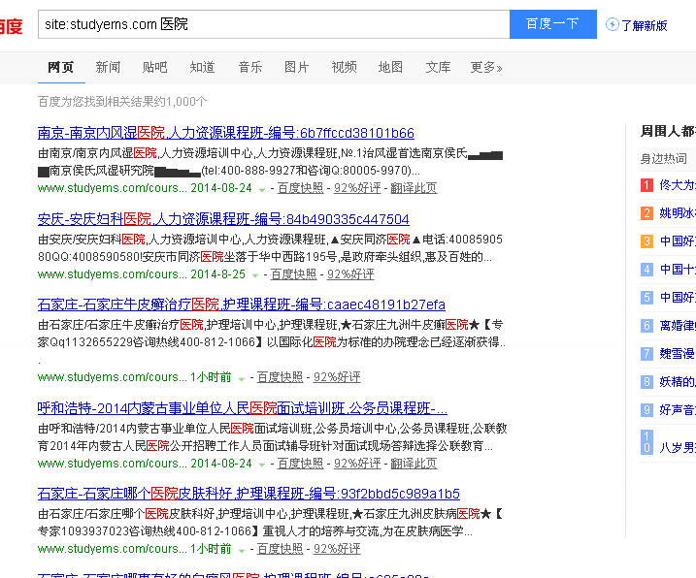696x578 pixels.
Task: Click 92%好评 in the 牛皮癣 result
Action: [337, 377]
